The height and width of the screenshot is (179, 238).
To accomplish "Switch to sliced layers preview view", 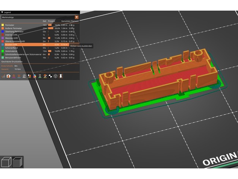I will [x=17, y=162].
